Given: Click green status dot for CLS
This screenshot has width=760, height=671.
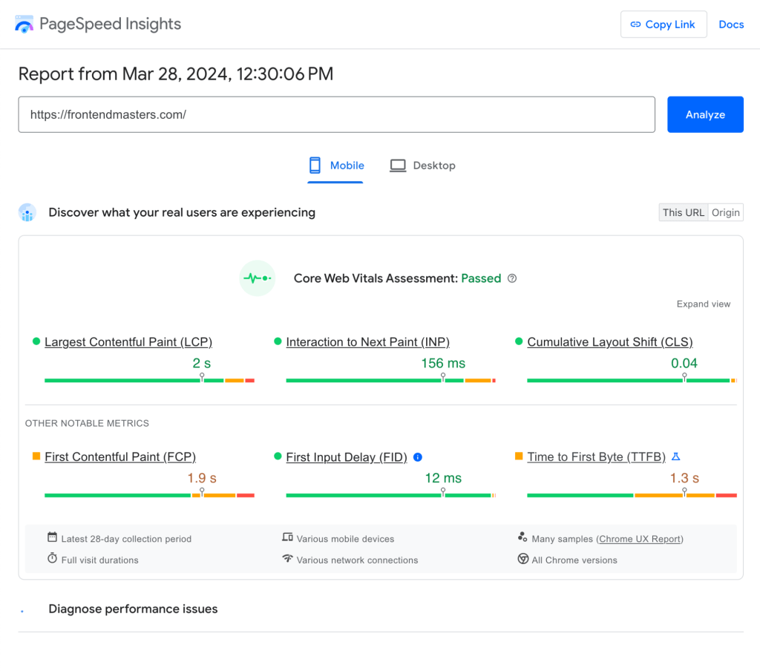Looking at the screenshot, I should pos(519,341).
